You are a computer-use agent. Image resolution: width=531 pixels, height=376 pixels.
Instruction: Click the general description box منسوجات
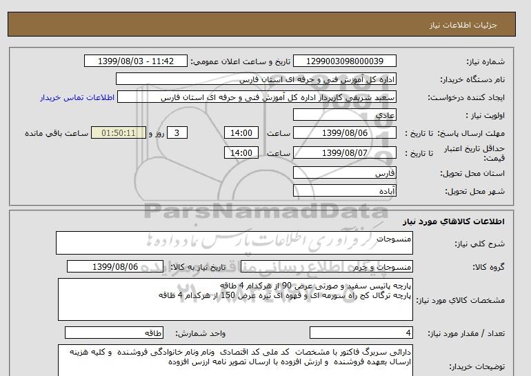click(234, 243)
